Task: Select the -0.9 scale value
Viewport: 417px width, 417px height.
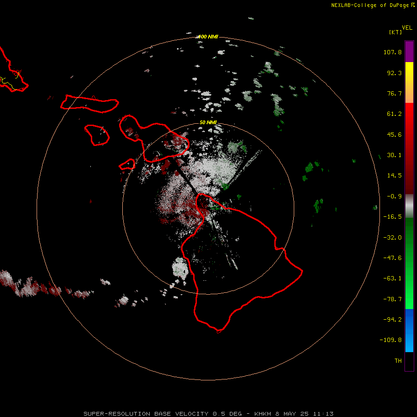Action: 394,196
